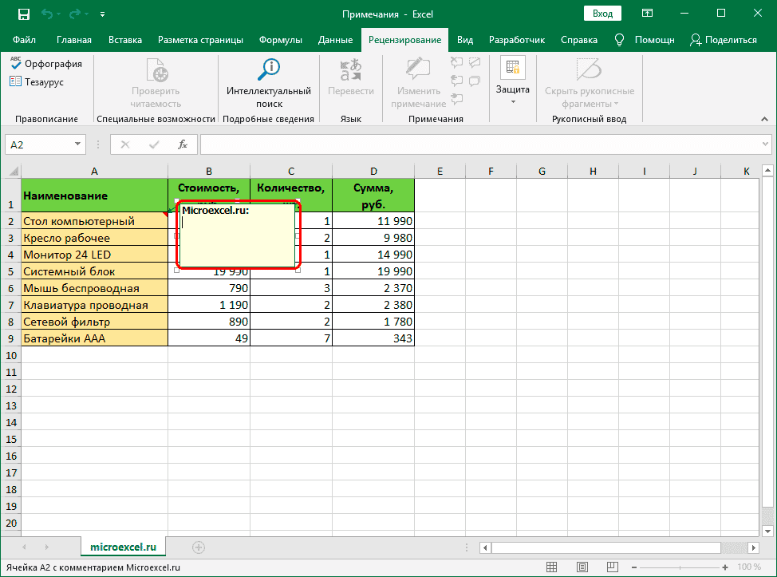Image resolution: width=777 pixels, height=577 pixels.
Task: Click the Вход sign-in button
Action: point(603,14)
